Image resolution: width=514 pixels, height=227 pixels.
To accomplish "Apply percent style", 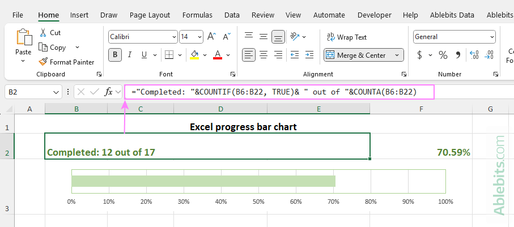I will click(443, 55).
